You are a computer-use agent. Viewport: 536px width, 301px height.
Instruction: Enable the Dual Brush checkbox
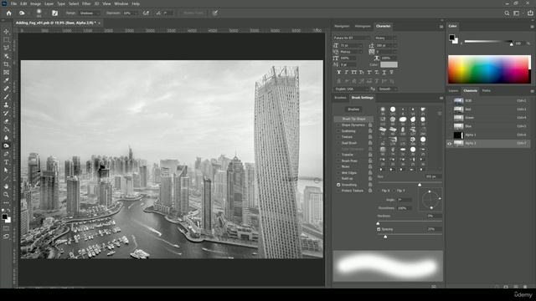338,143
